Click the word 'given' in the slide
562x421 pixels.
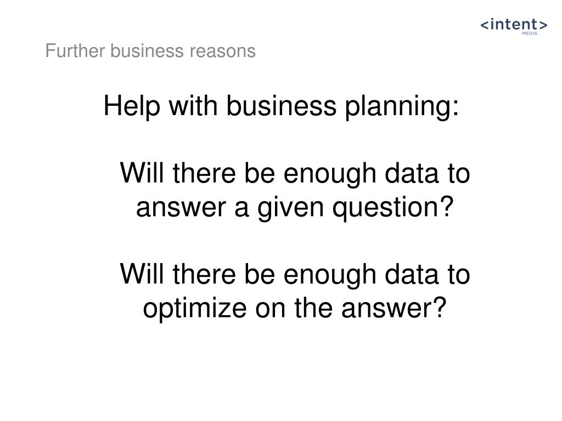point(291,208)
